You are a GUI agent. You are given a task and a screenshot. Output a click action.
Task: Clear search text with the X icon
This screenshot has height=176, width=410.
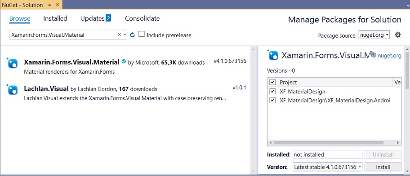click(119, 35)
